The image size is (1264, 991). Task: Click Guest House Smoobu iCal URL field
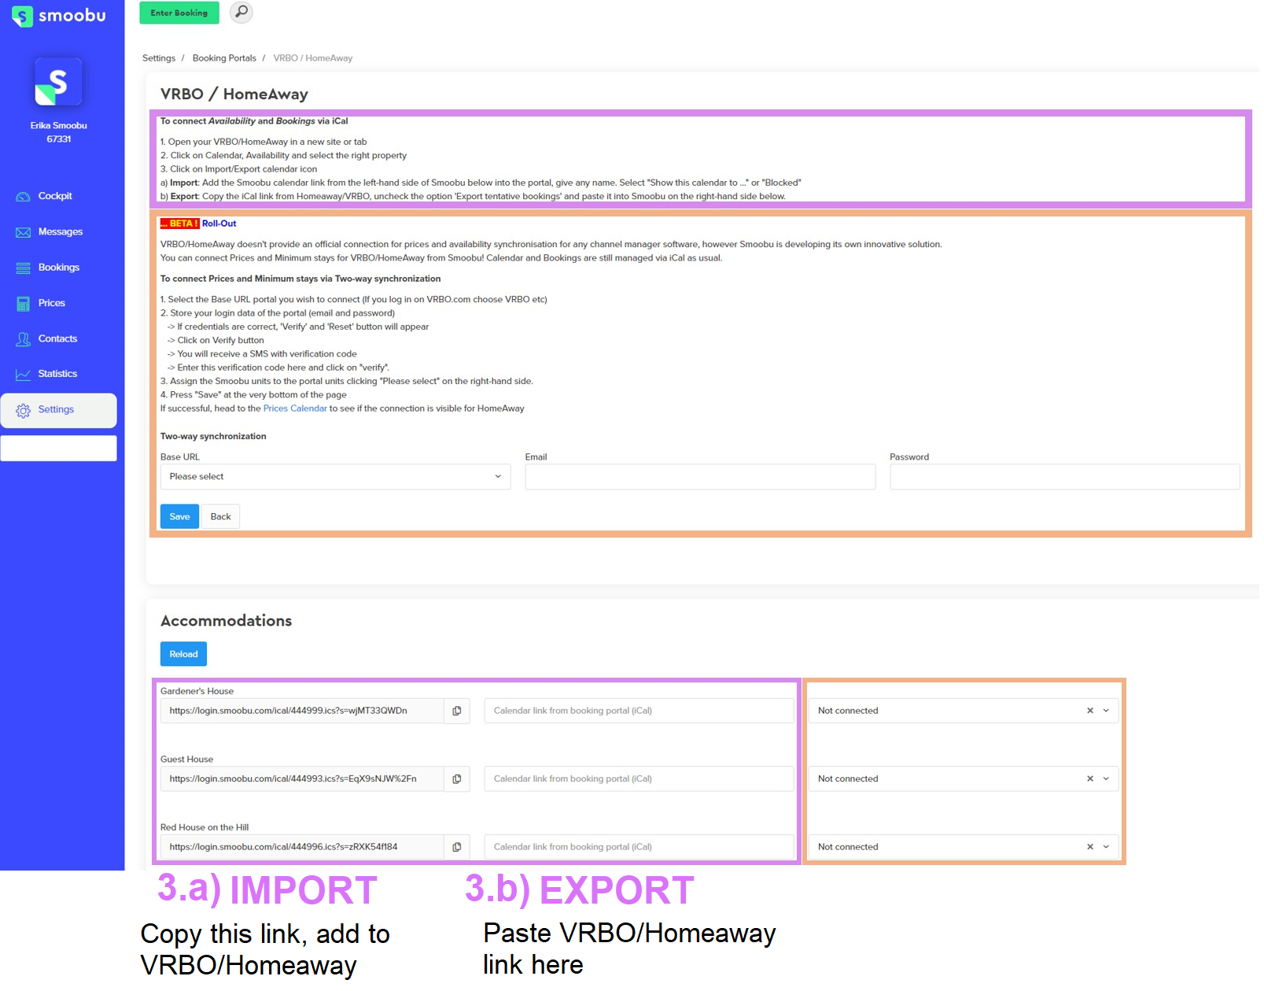[x=302, y=779]
